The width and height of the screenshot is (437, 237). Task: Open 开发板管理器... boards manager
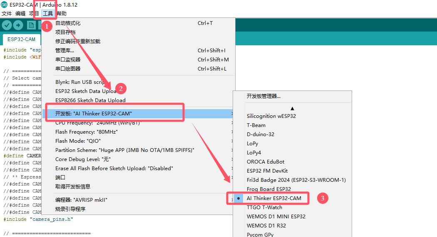coord(292,96)
